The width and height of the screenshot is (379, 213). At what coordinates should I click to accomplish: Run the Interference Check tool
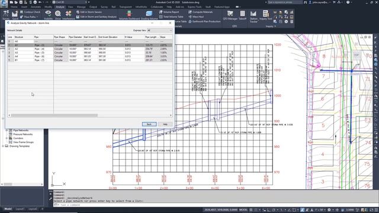click(69, 15)
